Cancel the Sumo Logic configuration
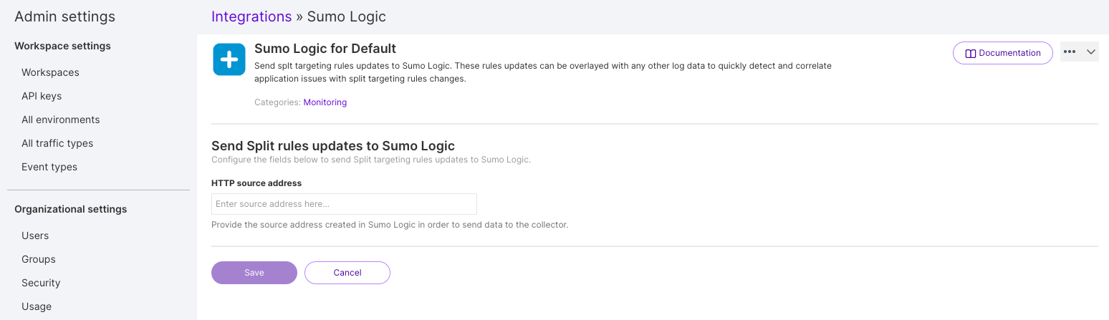This screenshot has height=320, width=1109. click(347, 273)
